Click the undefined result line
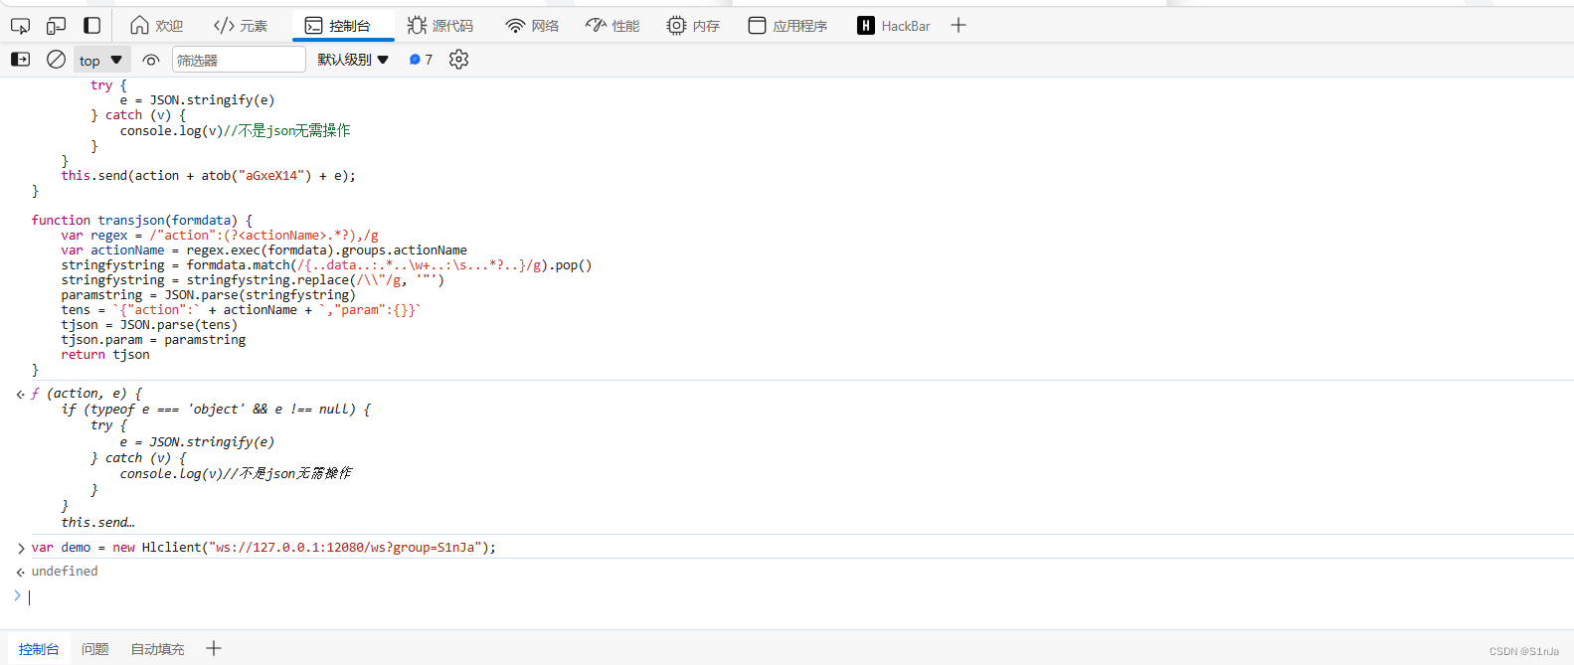 click(65, 572)
